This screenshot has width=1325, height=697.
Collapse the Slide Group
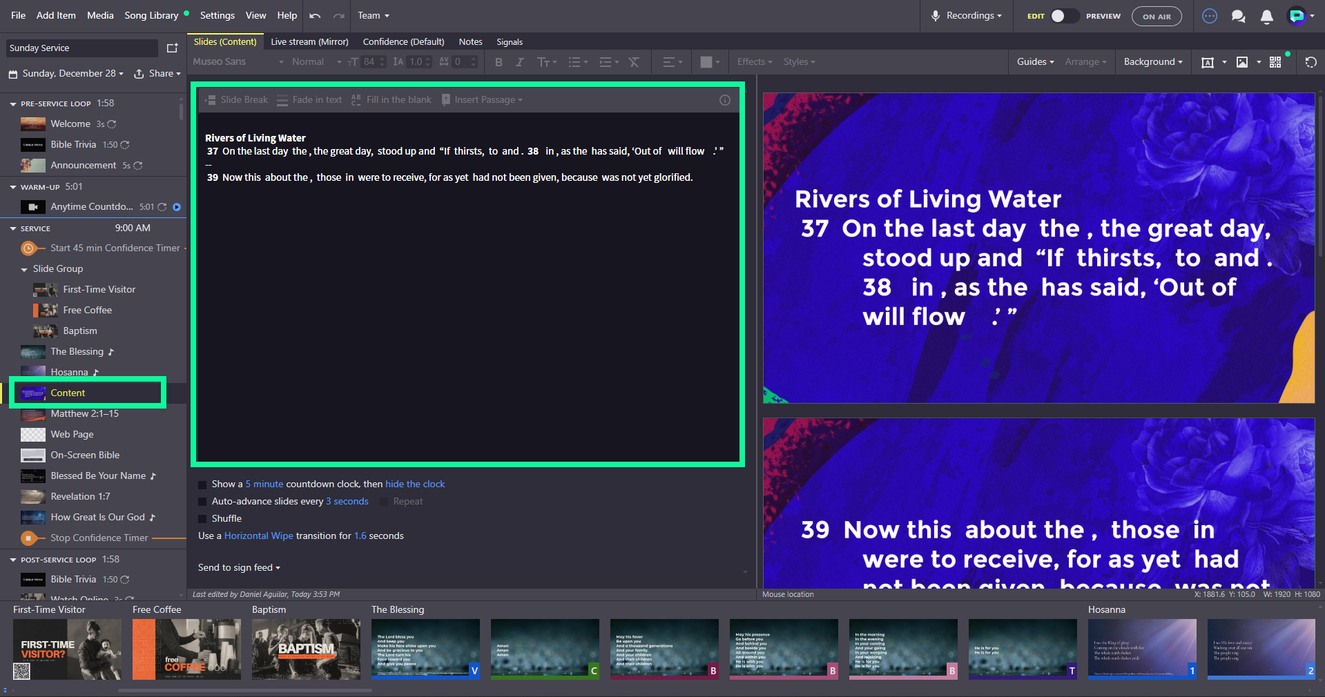(24, 270)
